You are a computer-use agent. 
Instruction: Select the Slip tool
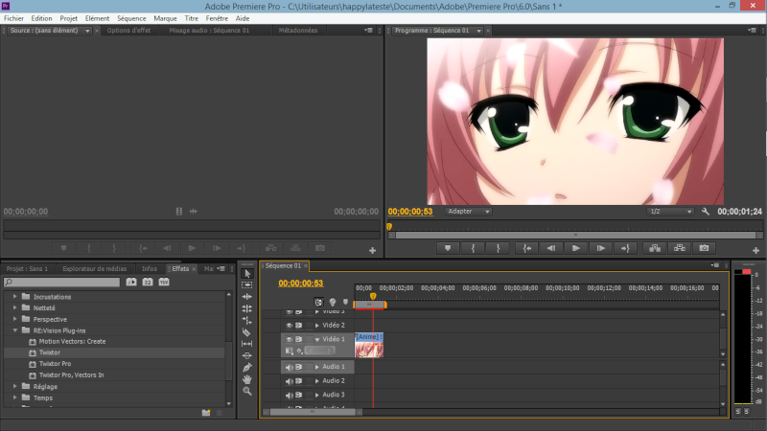(247, 344)
